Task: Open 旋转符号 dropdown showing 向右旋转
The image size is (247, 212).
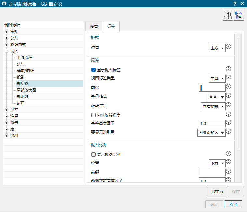Action: (213, 106)
